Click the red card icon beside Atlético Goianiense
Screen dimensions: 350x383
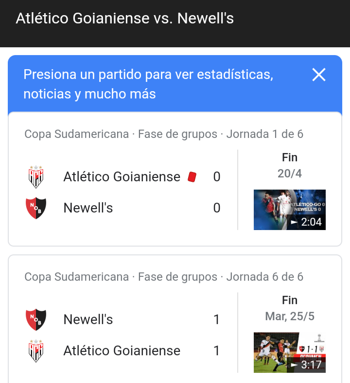pyautogui.click(x=192, y=177)
